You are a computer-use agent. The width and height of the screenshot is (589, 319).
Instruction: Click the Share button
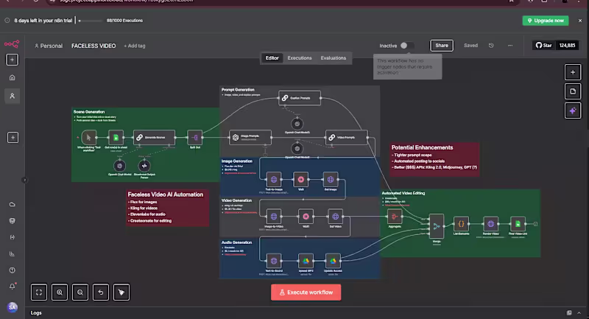click(x=442, y=46)
